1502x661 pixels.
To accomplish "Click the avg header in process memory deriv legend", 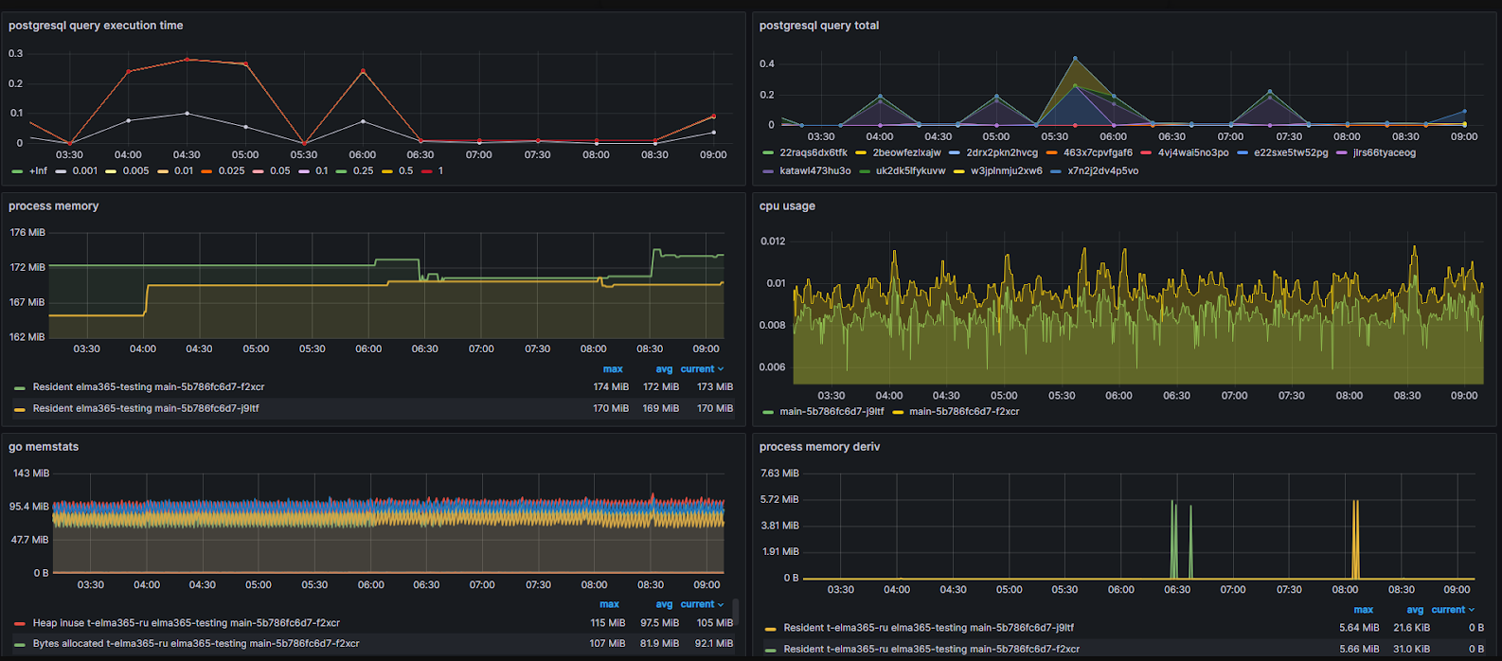I will 1415,610.
